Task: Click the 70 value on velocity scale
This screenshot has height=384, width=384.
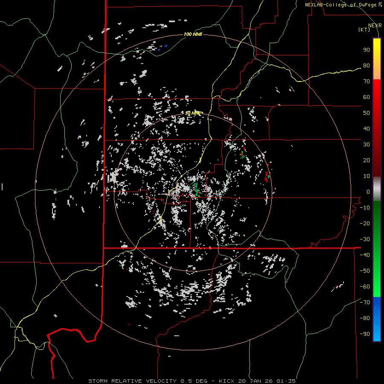Action: click(x=367, y=81)
